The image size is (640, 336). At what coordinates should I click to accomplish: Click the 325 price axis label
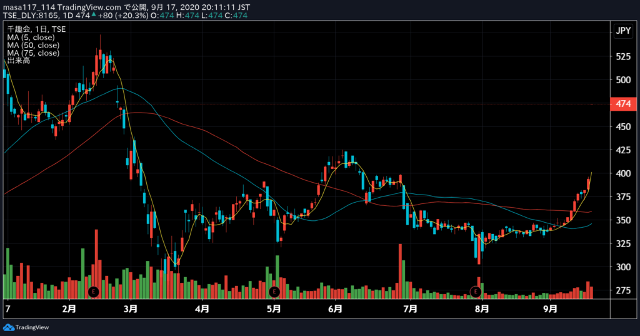pos(623,243)
